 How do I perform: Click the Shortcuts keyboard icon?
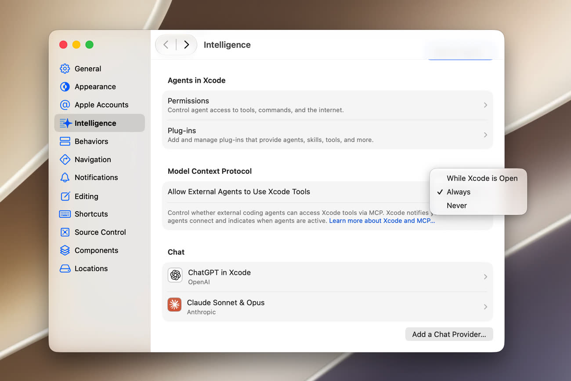click(x=65, y=214)
